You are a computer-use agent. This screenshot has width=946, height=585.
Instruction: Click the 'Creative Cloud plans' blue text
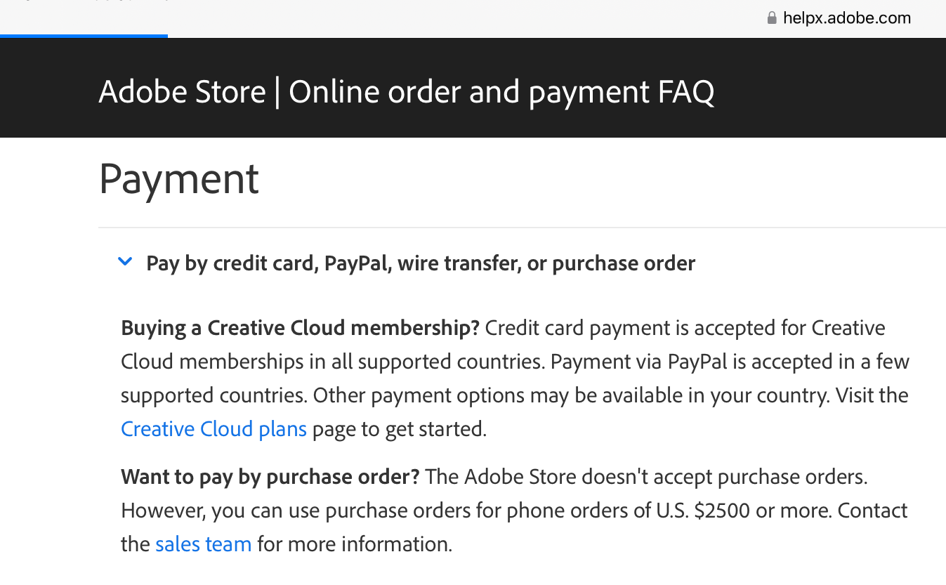(x=213, y=428)
